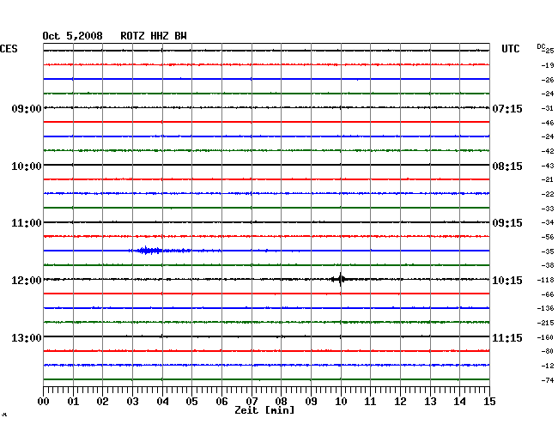558x424 pixels.
Task: Click the black seismic spike on 12:00 trace
Action: click(x=341, y=279)
